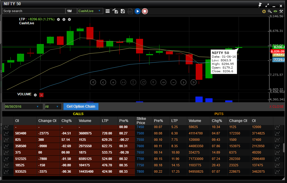
Task: Move the chart right with single right arrow
Action: (x=184, y=82)
